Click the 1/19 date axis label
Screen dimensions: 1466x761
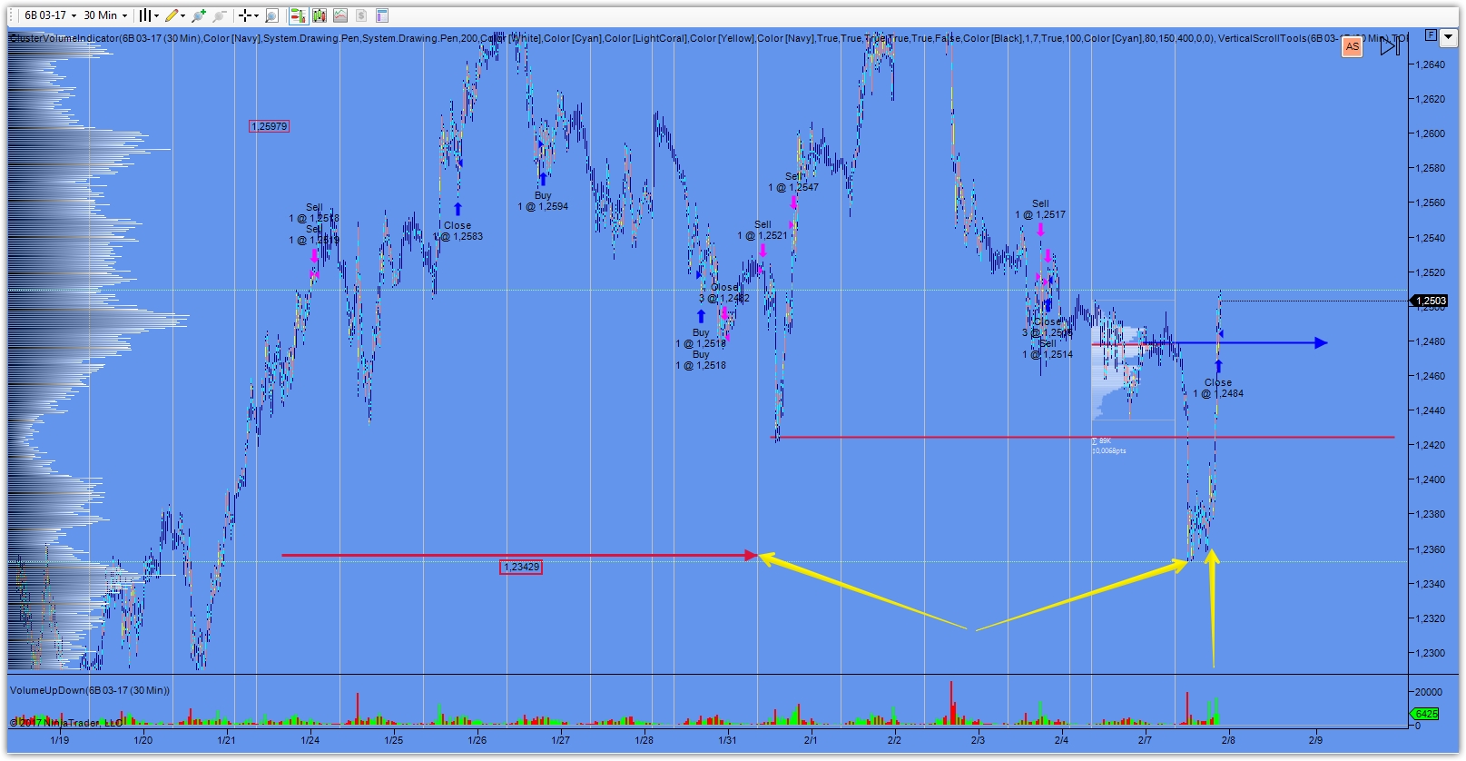[60, 740]
